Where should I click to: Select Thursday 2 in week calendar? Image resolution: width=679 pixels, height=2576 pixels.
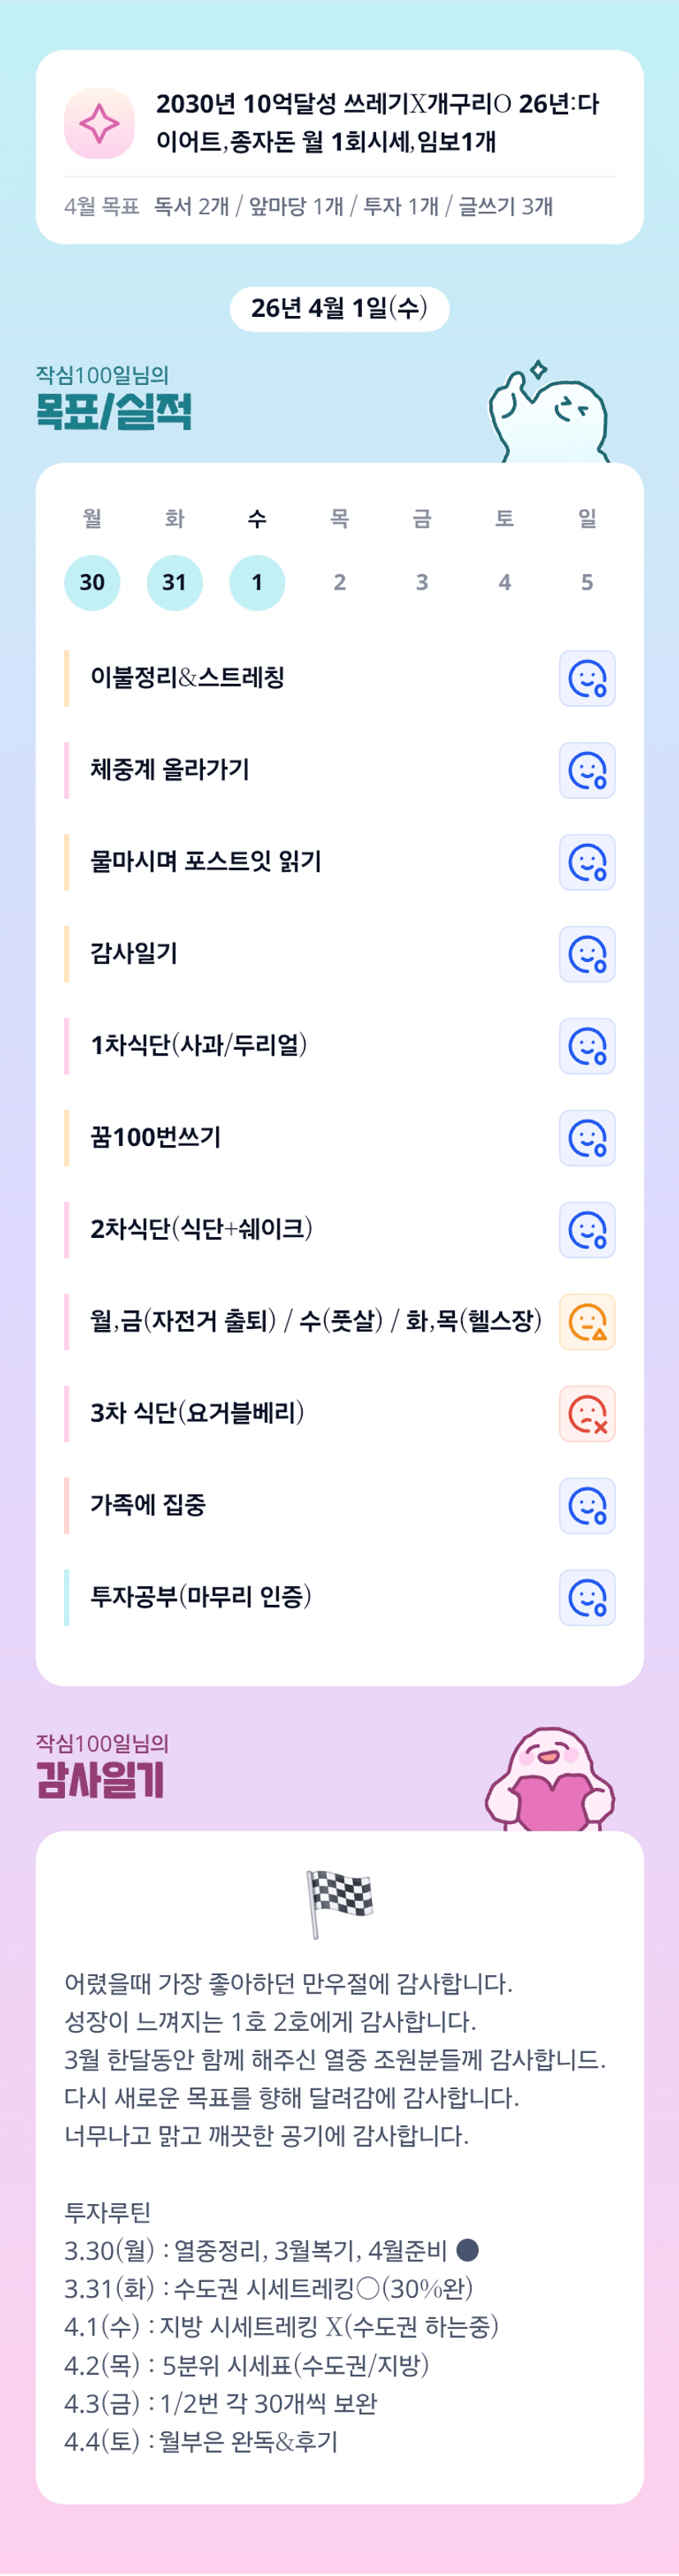point(340,582)
